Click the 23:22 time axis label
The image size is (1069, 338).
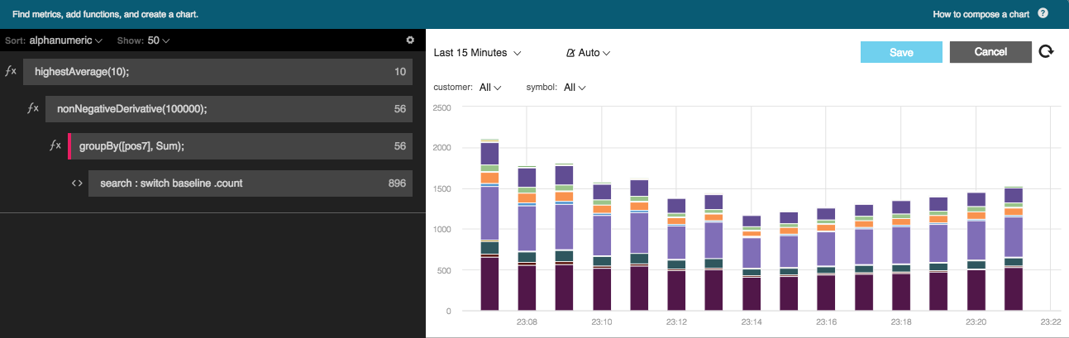point(1050,321)
